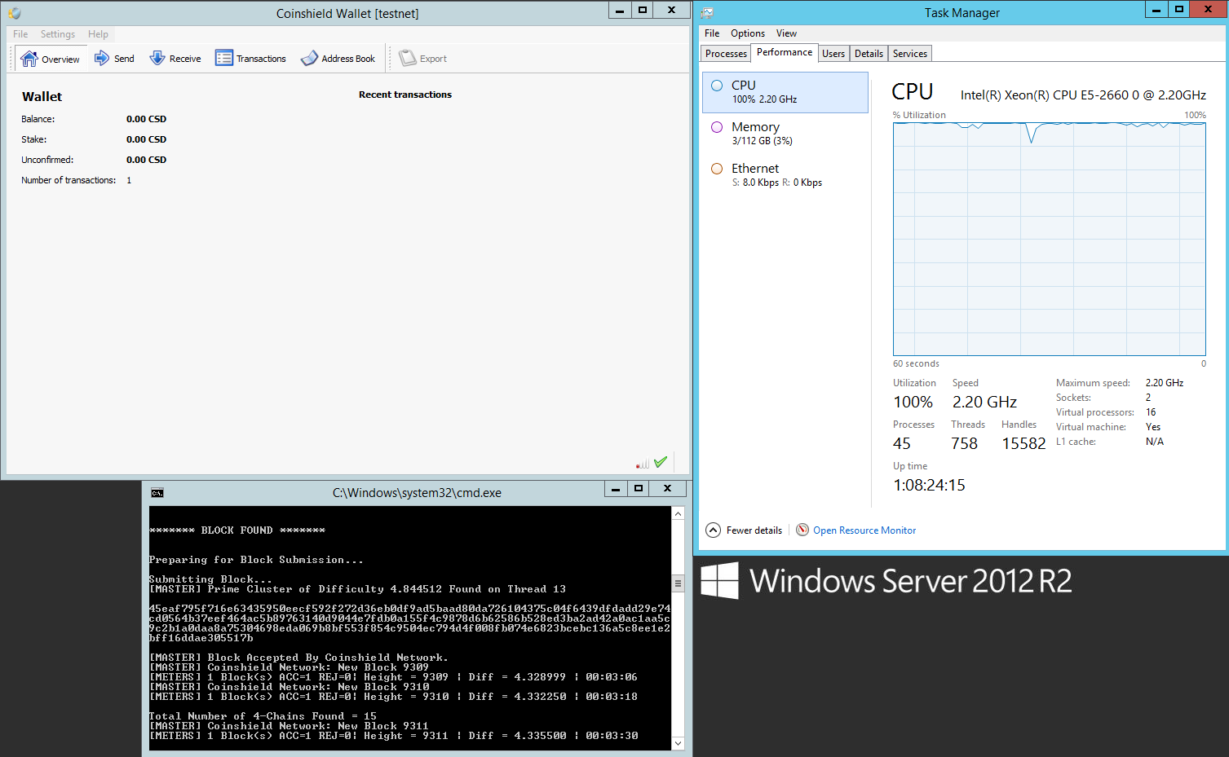Click the Balance value 0.00 CSD

pos(146,119)
